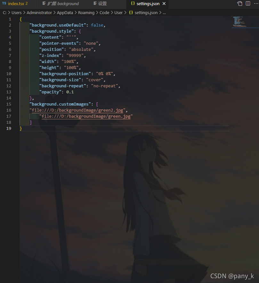Follow the green.jpg file link

[x=85, y=116]
